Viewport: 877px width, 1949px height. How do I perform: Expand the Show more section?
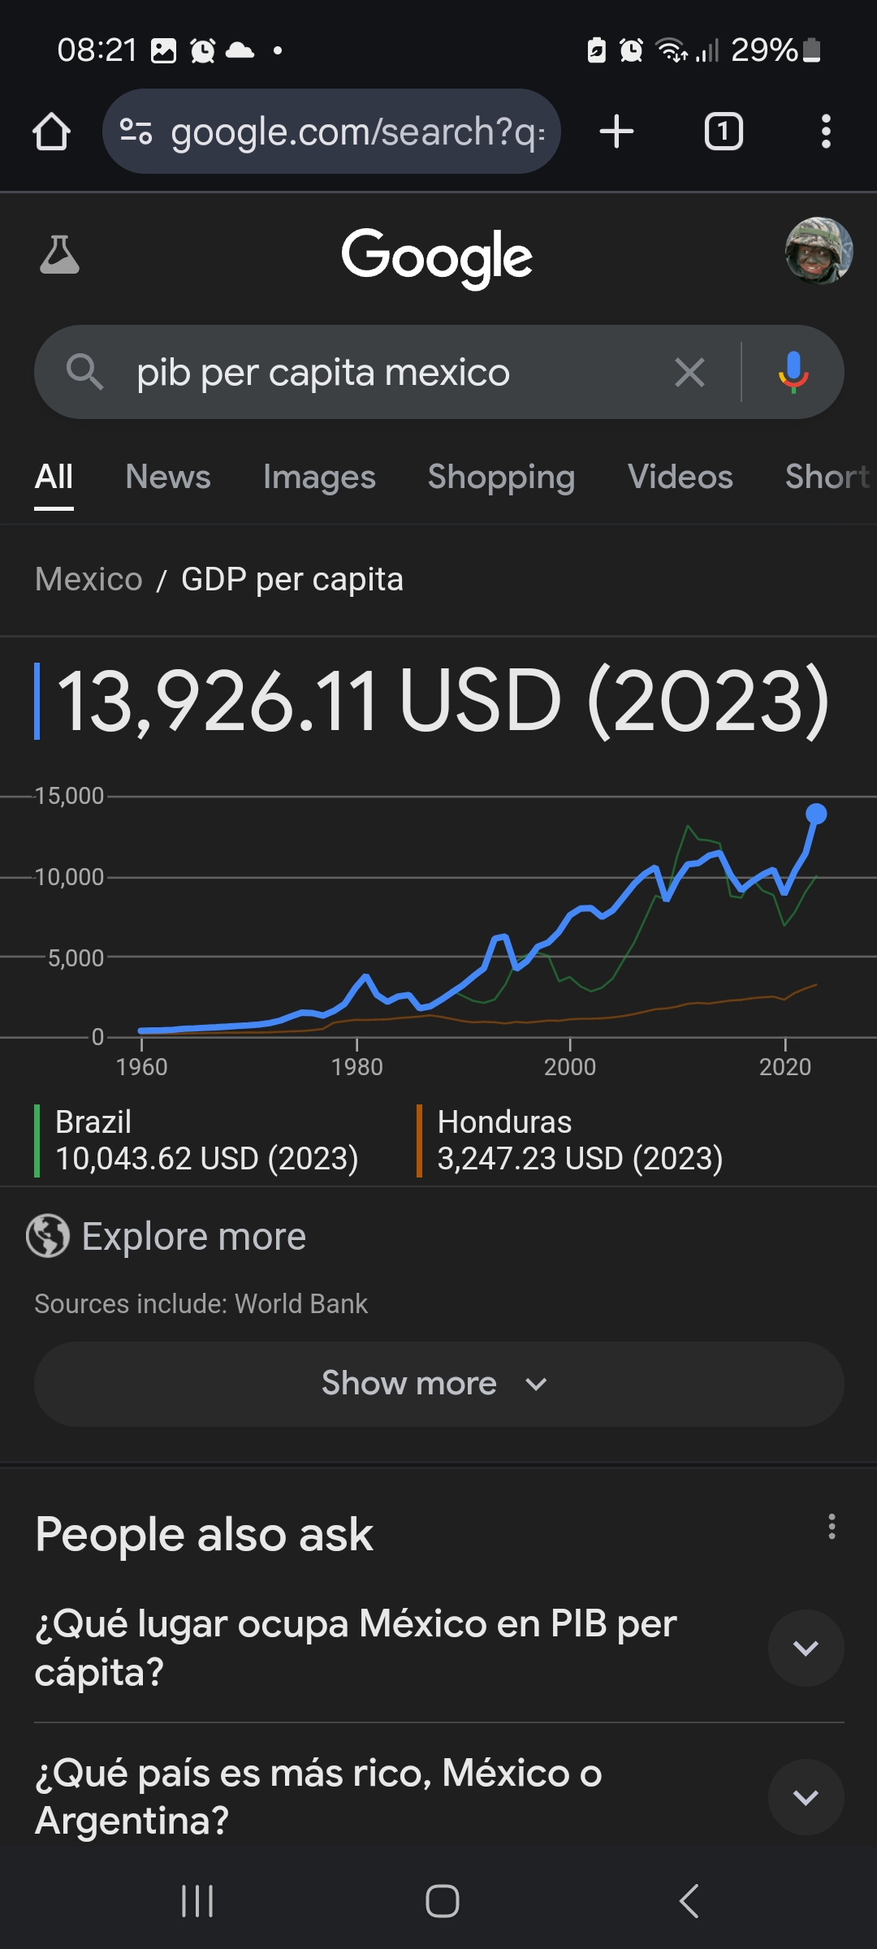[438, 1384]
